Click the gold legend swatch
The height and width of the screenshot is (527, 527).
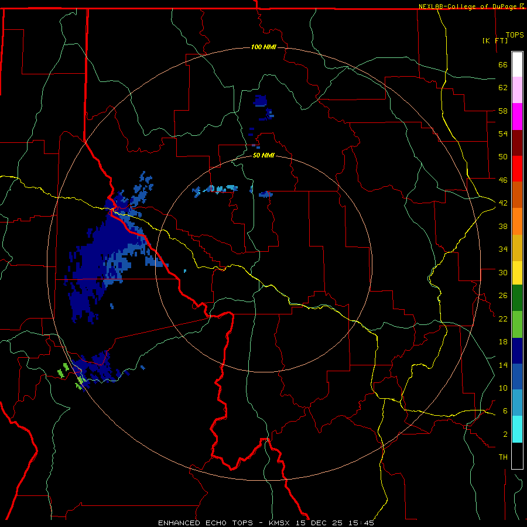517,248
